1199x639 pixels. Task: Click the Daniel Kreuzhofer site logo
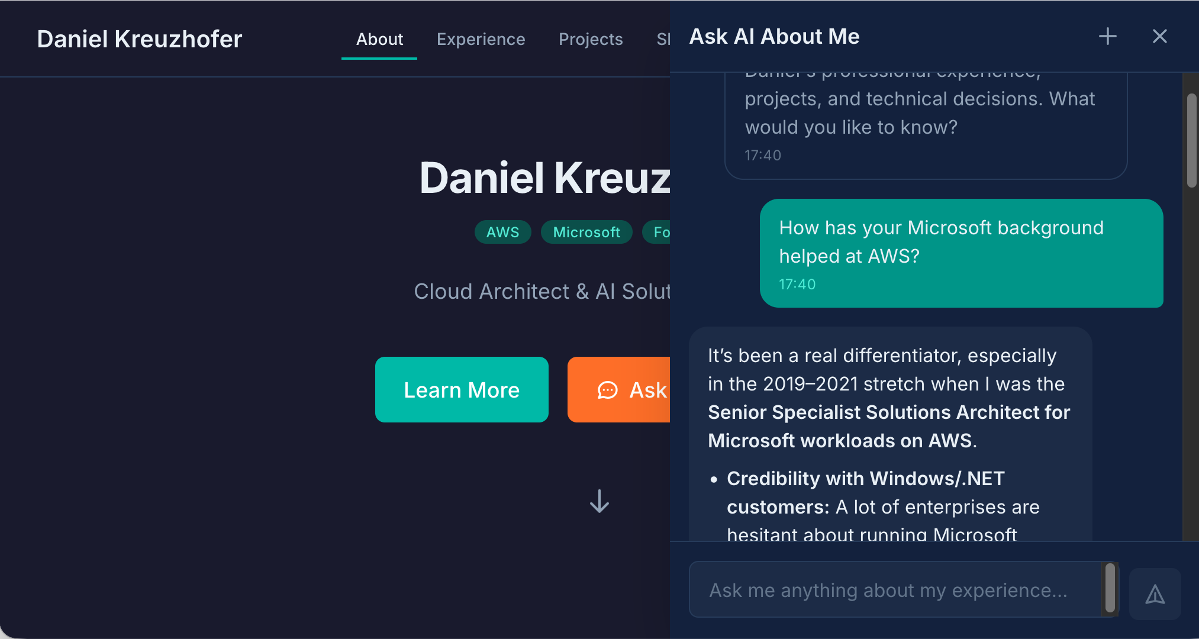pyautogui.click(x=139, y=39)
